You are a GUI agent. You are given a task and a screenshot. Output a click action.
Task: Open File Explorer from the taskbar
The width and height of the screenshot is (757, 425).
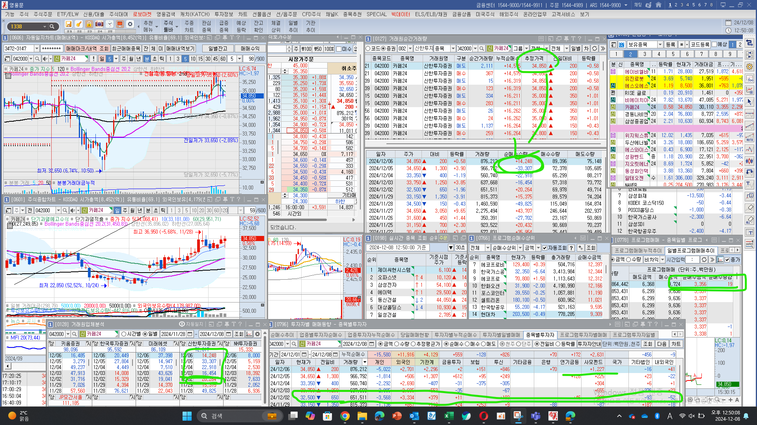click(362, 416)
